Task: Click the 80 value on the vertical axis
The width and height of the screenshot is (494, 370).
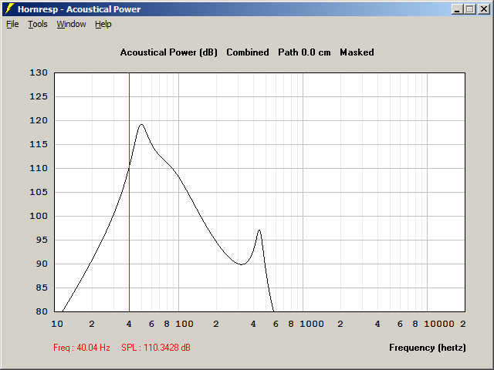Action: (x=42, y=311)
